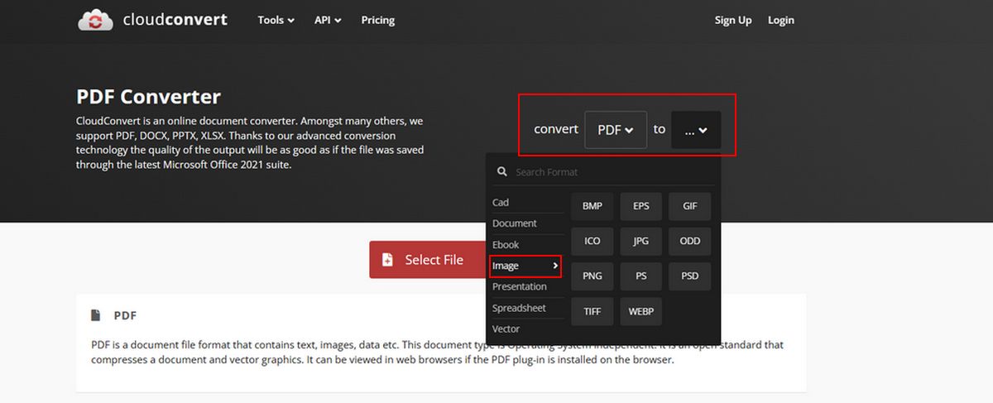Choose BMP as output format
Screen dimensions: 993x403
592,206
